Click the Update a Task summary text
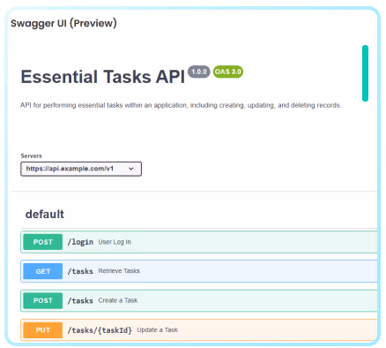 tap(157, 329)
